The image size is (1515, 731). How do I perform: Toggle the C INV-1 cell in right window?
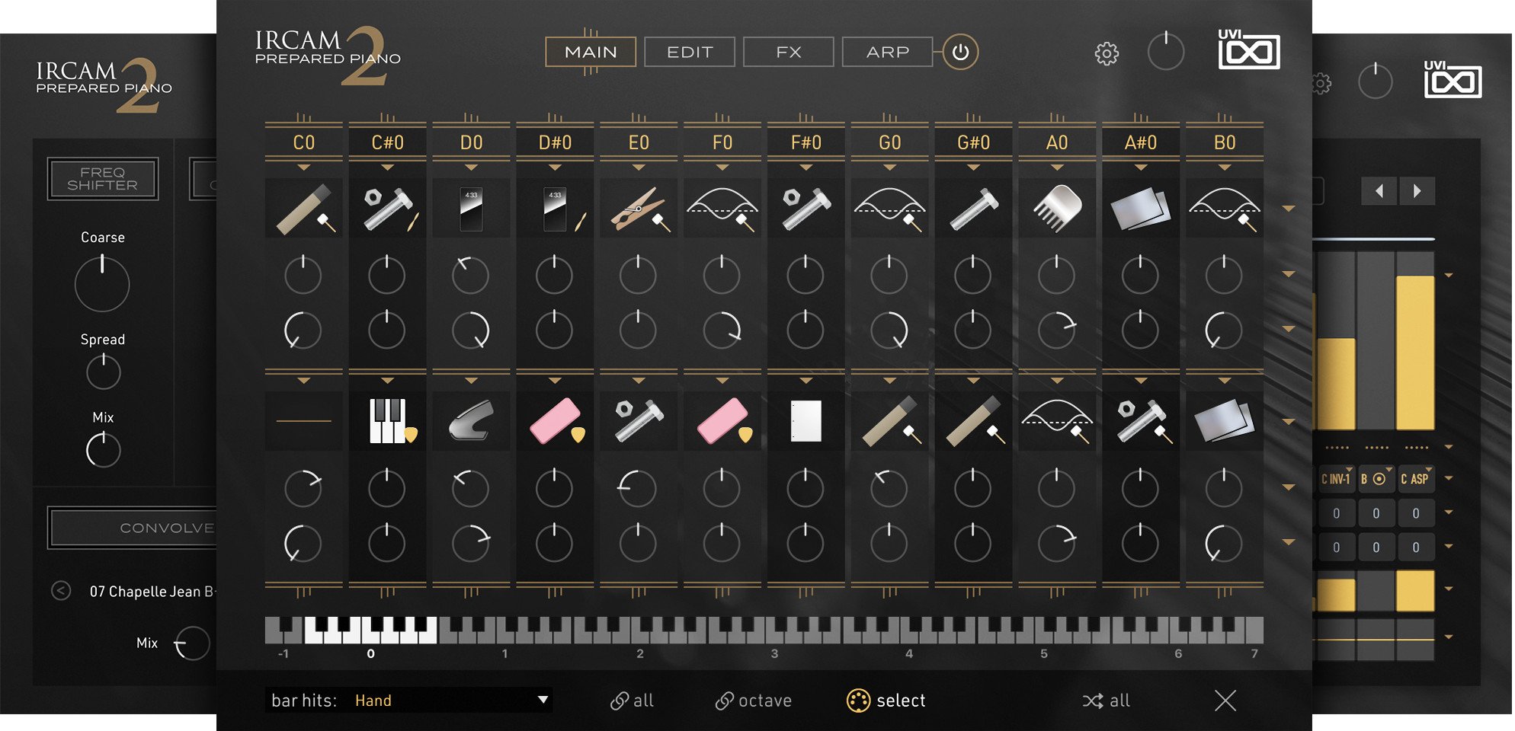[x=1336, y=480]
